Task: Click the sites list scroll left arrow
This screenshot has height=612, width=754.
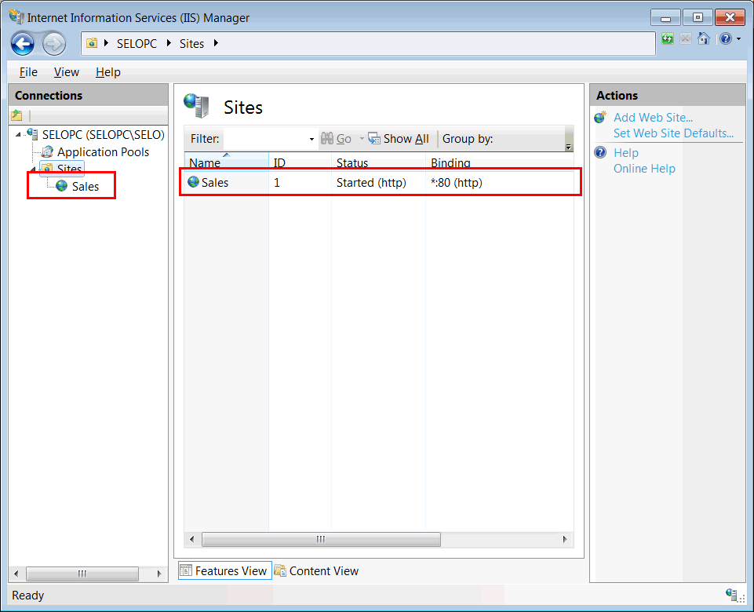Action: tap(192, 539)
